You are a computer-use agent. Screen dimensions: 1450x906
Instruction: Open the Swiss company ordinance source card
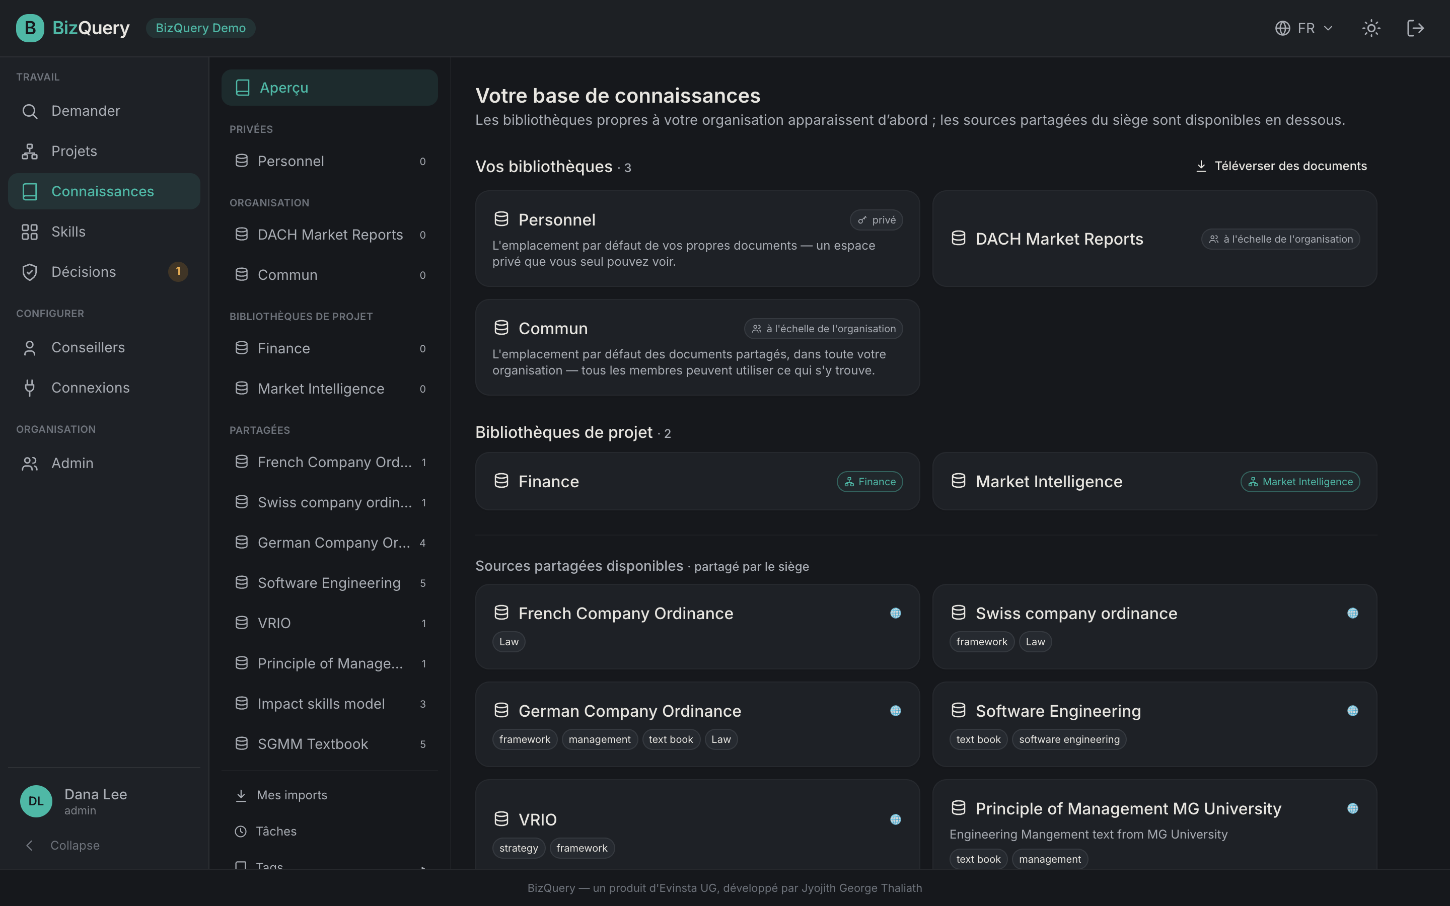coord(1154,627)
